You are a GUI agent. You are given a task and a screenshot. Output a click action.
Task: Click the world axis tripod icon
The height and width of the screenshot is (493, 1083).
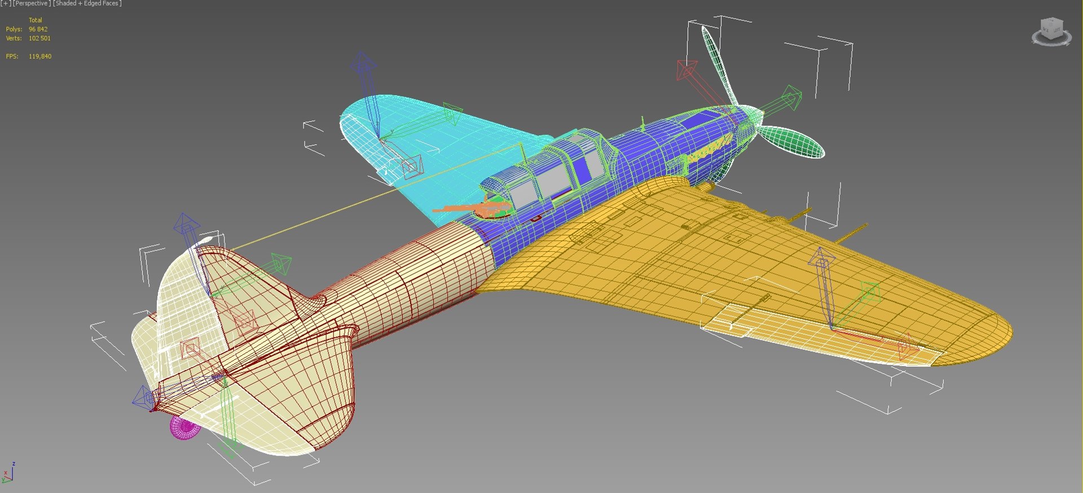pyautogui.click(x=8, y=473)
